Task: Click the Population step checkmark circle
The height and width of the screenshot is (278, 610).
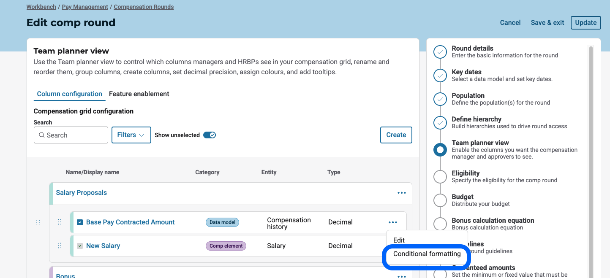Action: [440, 99]
